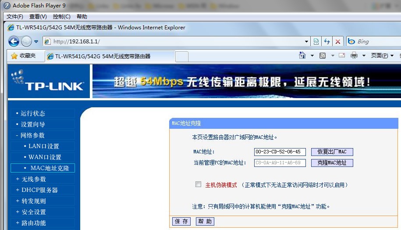This screenshot has height=230, width=401.
Task: Open the 控制(C) menu
Action: 61,17
